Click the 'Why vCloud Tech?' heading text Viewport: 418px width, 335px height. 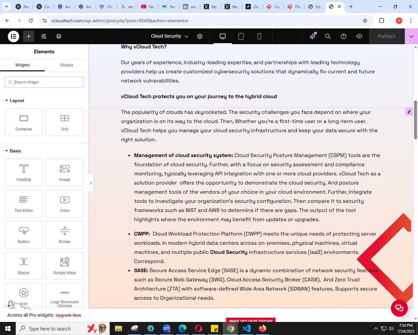point(144,47)
